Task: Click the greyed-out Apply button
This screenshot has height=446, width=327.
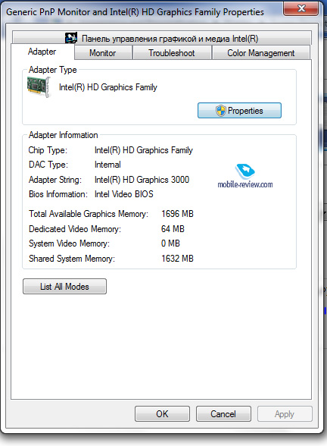Action: [285, 414]
